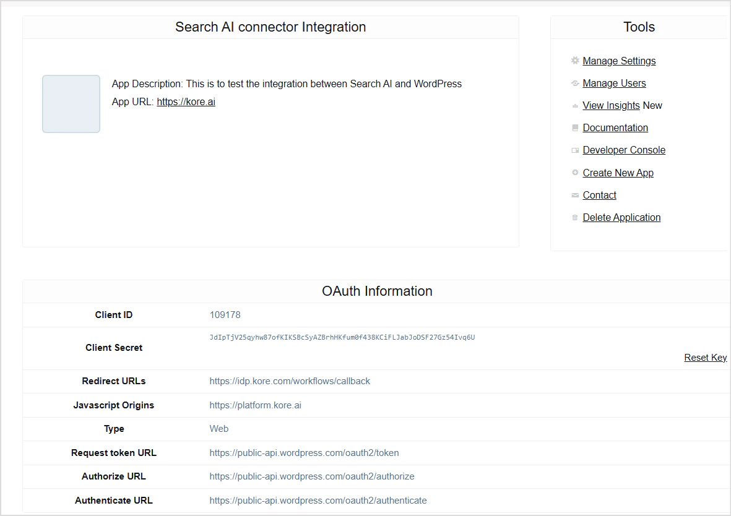Viewport: 731px width, 516px height.
Task: Click the empty app logo placeholder
Action: (71, 104)
